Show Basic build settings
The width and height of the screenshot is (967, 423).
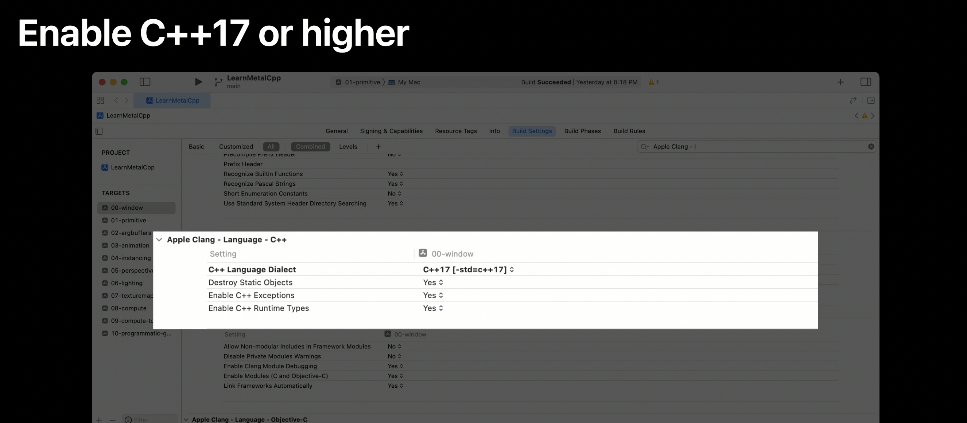[196, 146]
